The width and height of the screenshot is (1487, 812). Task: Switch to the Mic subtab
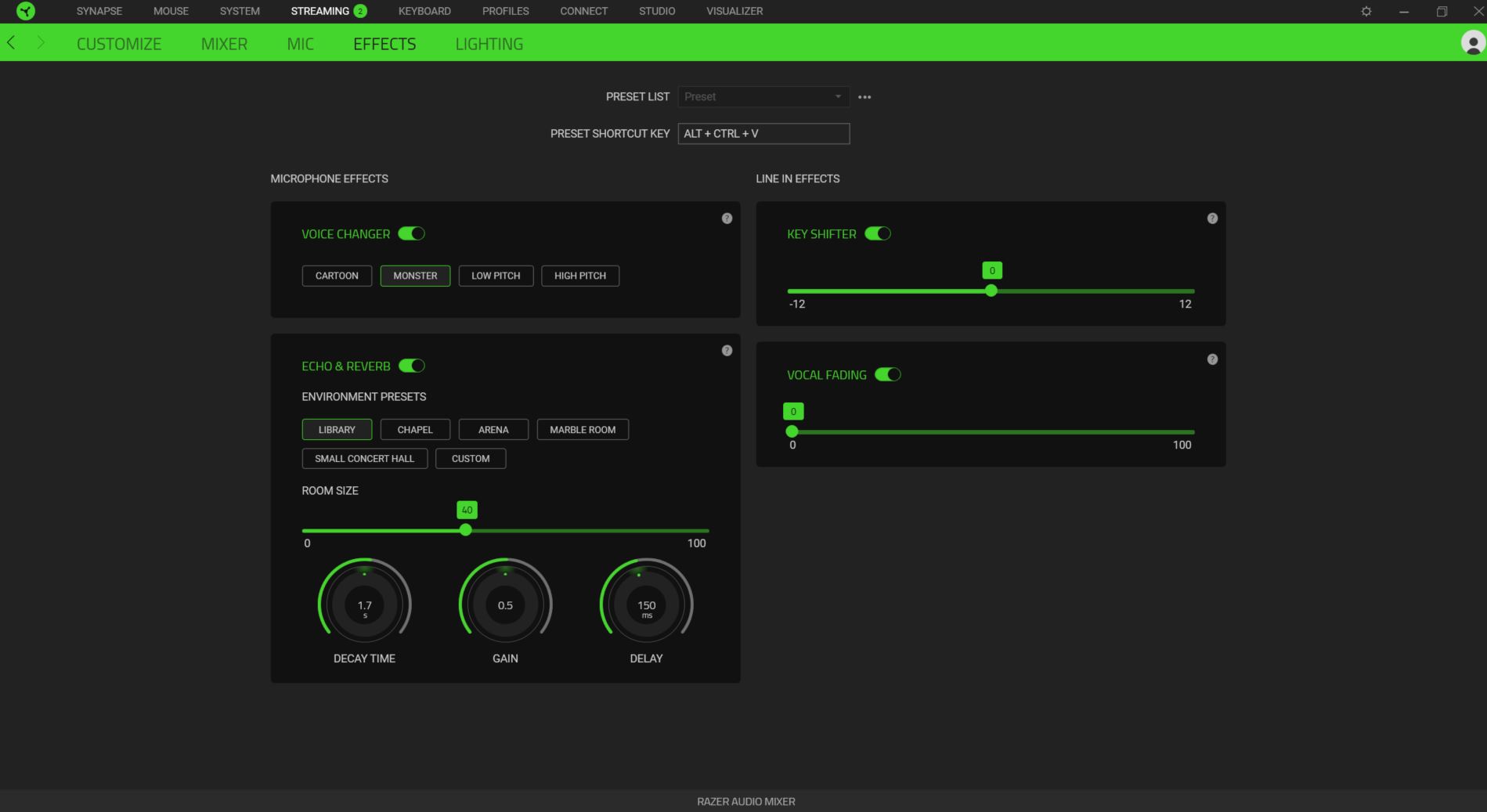(x=301, y=44)
